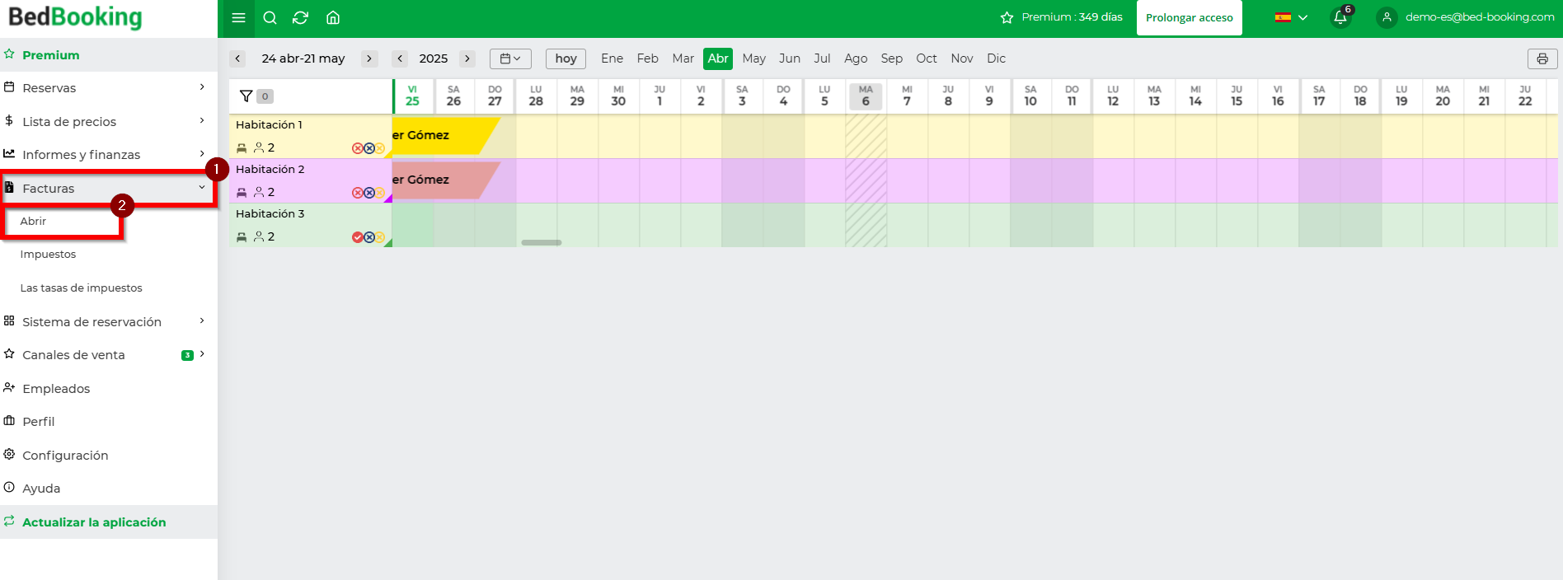1563x580 pixels.
Task: Toggle yellow status circle in Habitación 1
Action: pyautogui.click(x=380, y=148)
